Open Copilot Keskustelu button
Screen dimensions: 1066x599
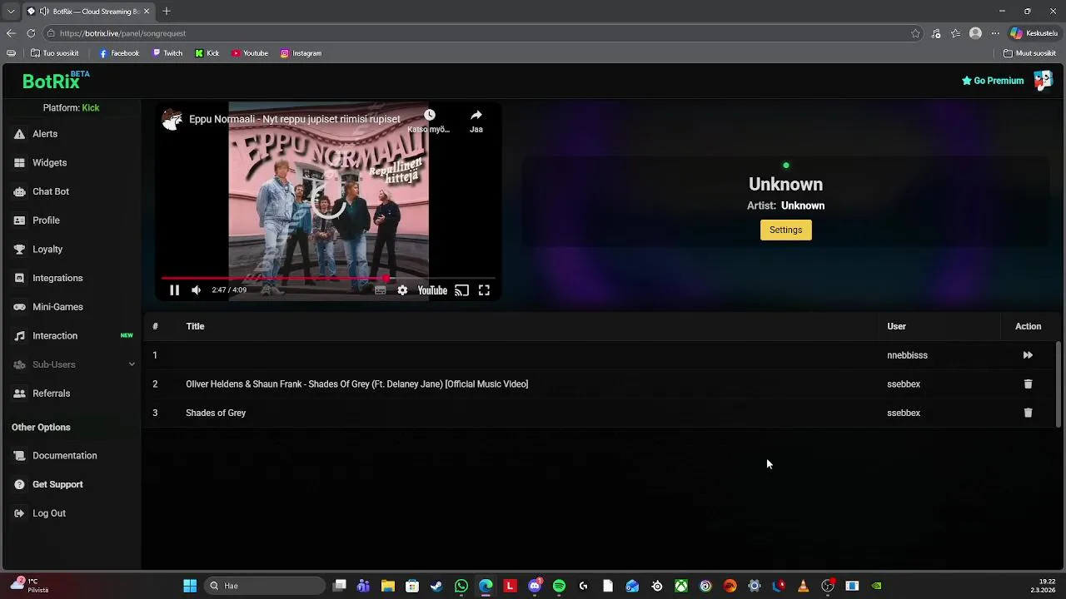tap(1034, 33)
